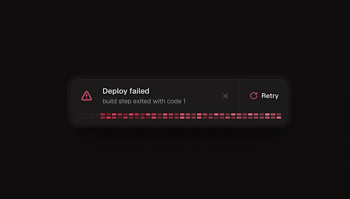Click the words "build step" in the subtitle
Screen dimensions: 350x199
117,101
